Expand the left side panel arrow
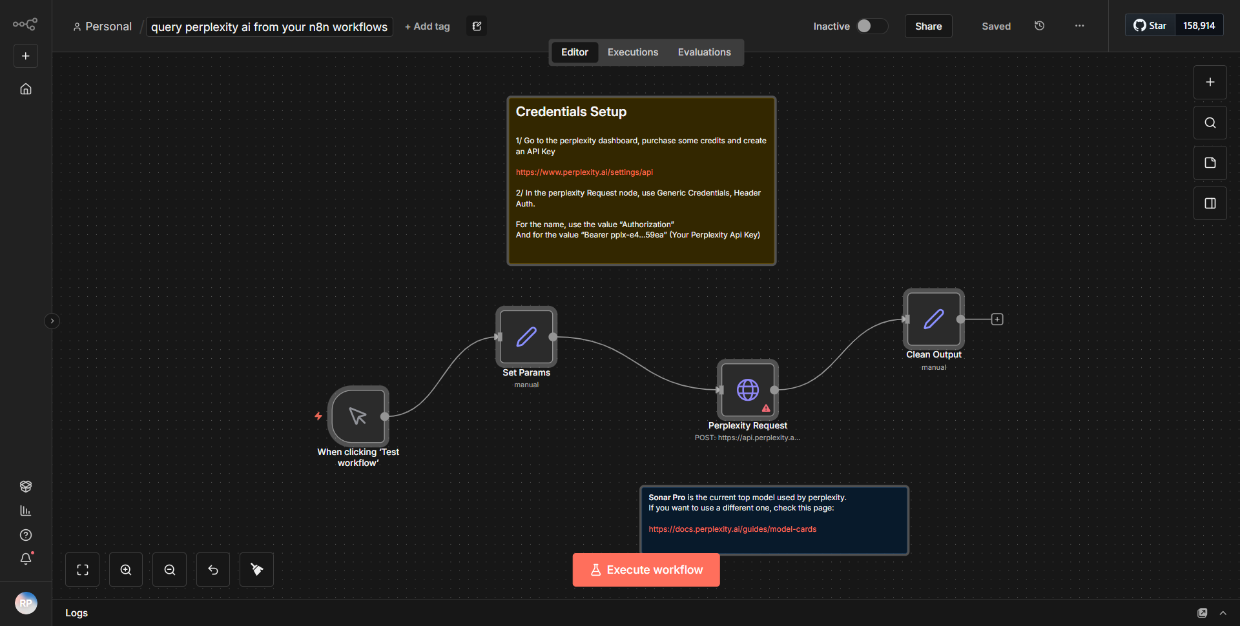This screenshot has width=1240, height=626. (x=52, y=321)
